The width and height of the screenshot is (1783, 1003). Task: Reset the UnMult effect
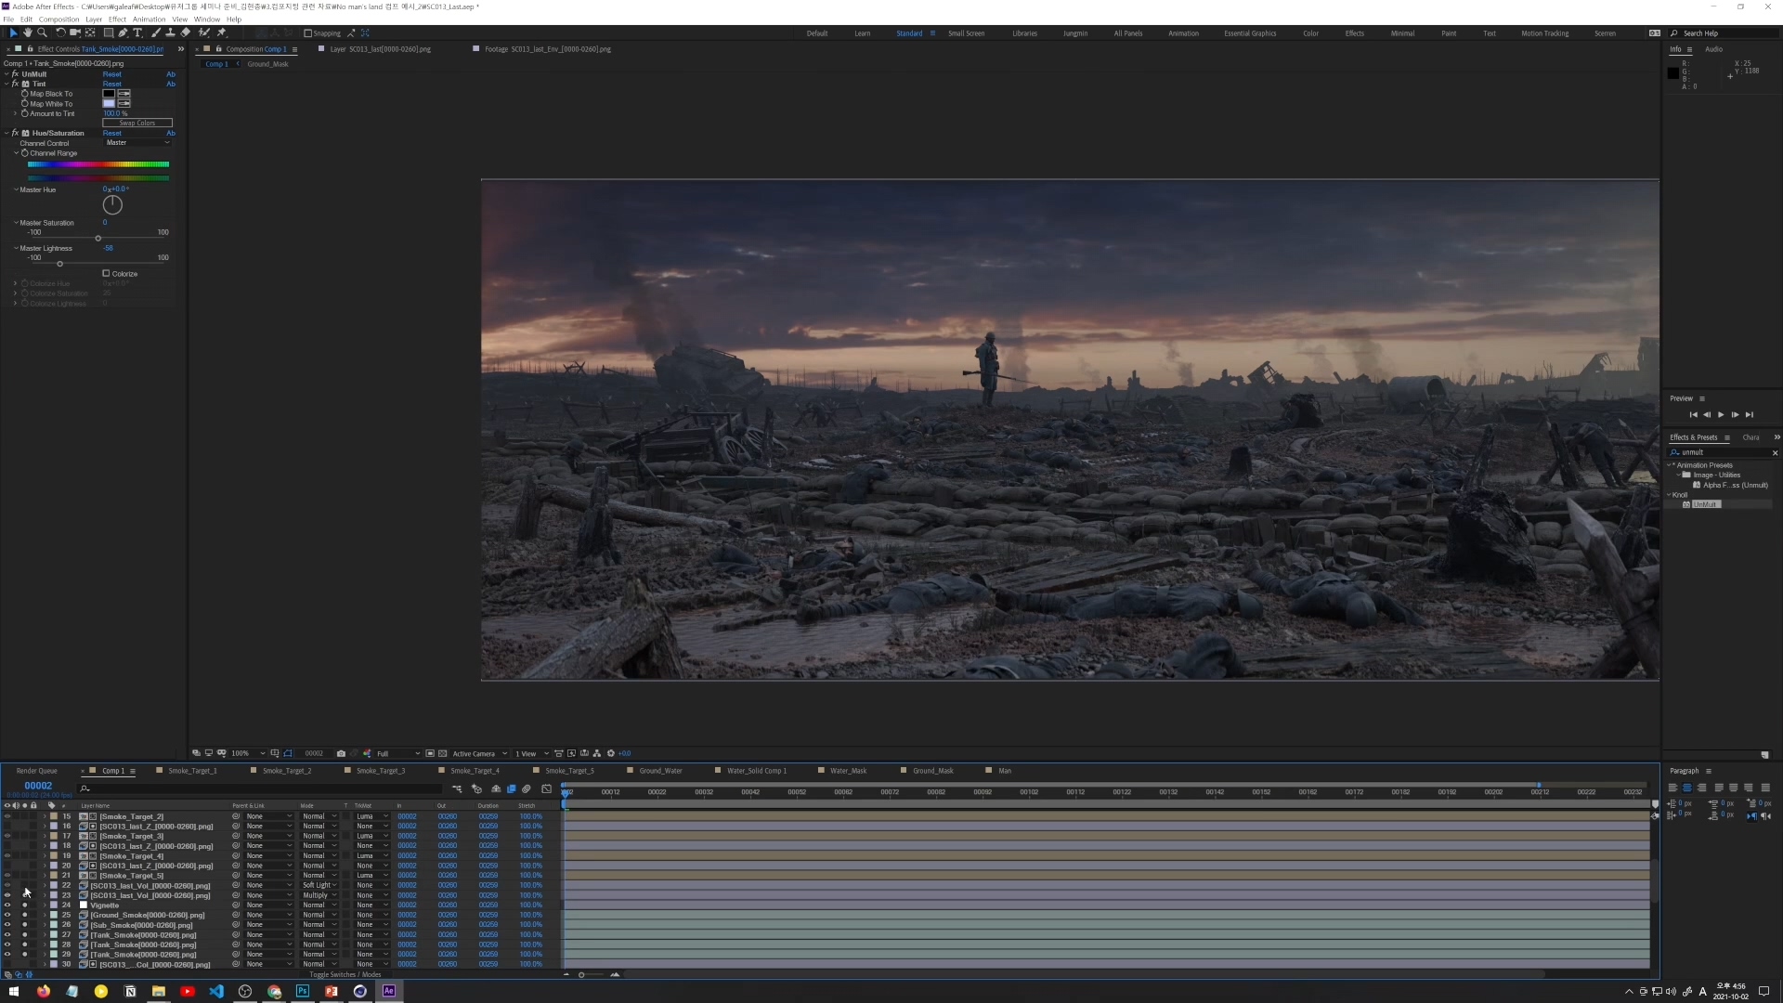point(111,74)
